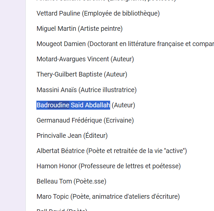The height and width of the screenshot is (211, 214).
Task: Select the Miguel Martin Artiste peintre line
Action: click(80, 29)
